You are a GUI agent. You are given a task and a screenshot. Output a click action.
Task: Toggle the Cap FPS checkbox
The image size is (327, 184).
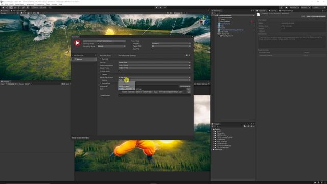point(152,49)
